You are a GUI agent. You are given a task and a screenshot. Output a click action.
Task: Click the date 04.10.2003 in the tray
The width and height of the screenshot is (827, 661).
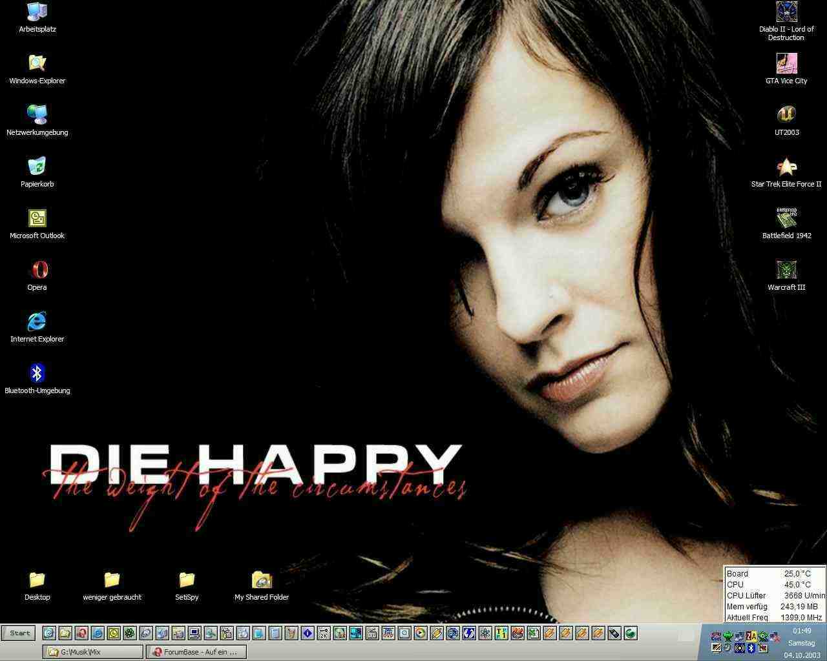(802, 655)
